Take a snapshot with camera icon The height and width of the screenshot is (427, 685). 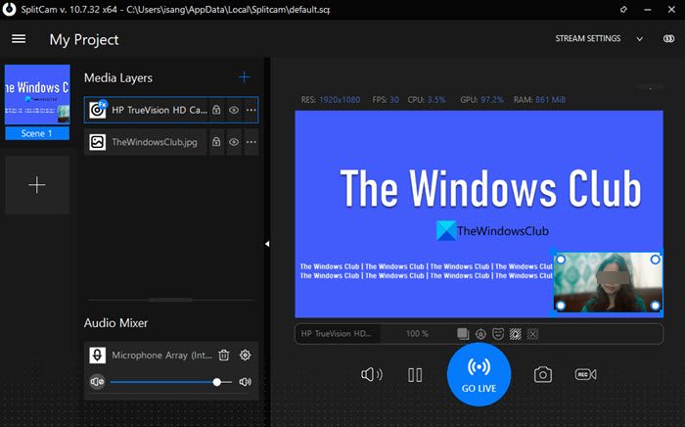tap(542, 374)
